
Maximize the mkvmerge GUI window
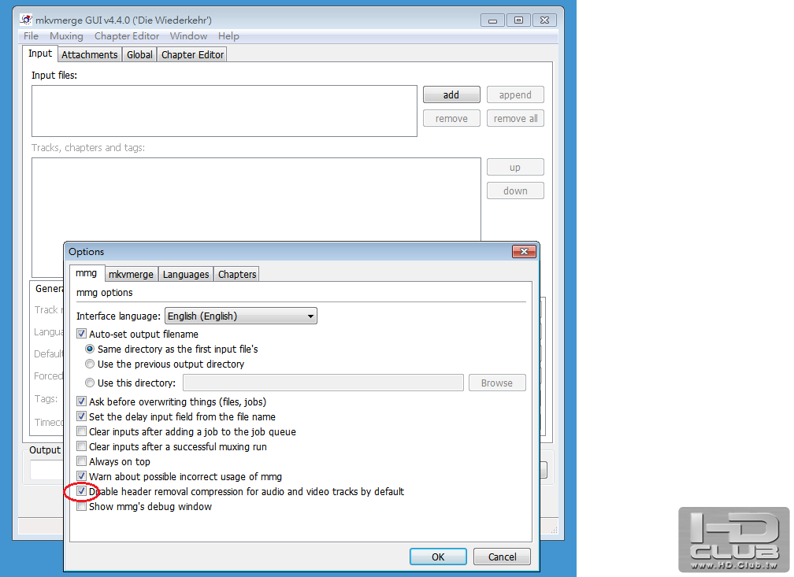pyautogui.click(x=518, y=20)
